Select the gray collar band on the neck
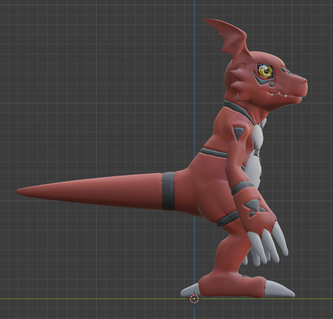Viewport: 333px width, 319px height. pyautogui.click(x=235, y=110)
